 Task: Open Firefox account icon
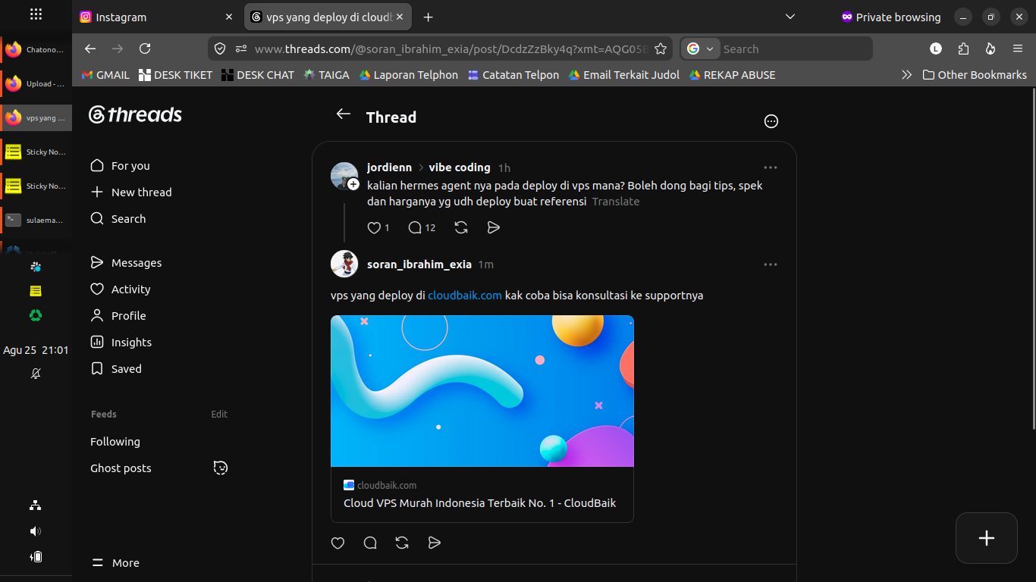(x=936, y=48)
